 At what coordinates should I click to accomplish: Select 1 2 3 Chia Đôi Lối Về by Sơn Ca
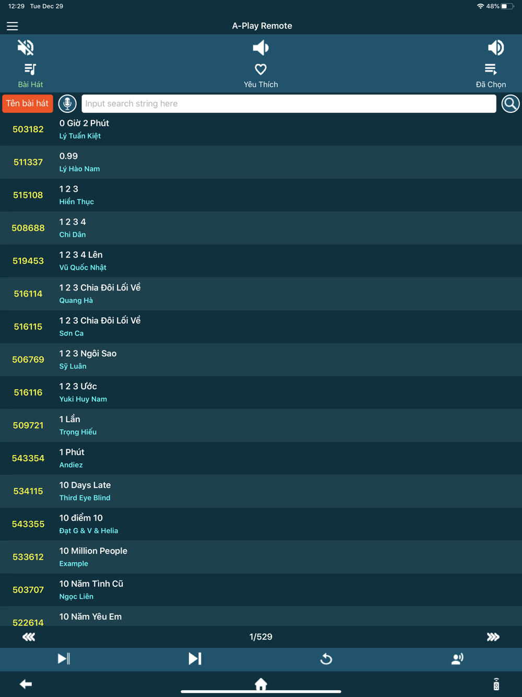point(261,327)
